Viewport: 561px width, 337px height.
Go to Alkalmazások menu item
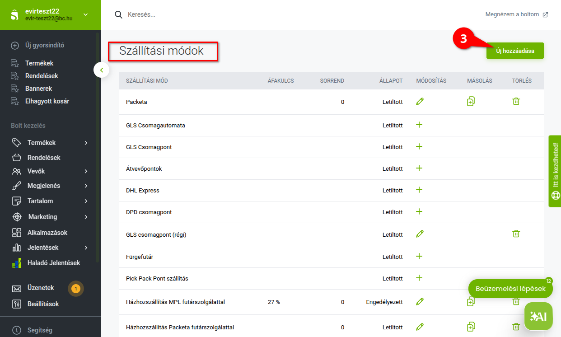point(47,233)
